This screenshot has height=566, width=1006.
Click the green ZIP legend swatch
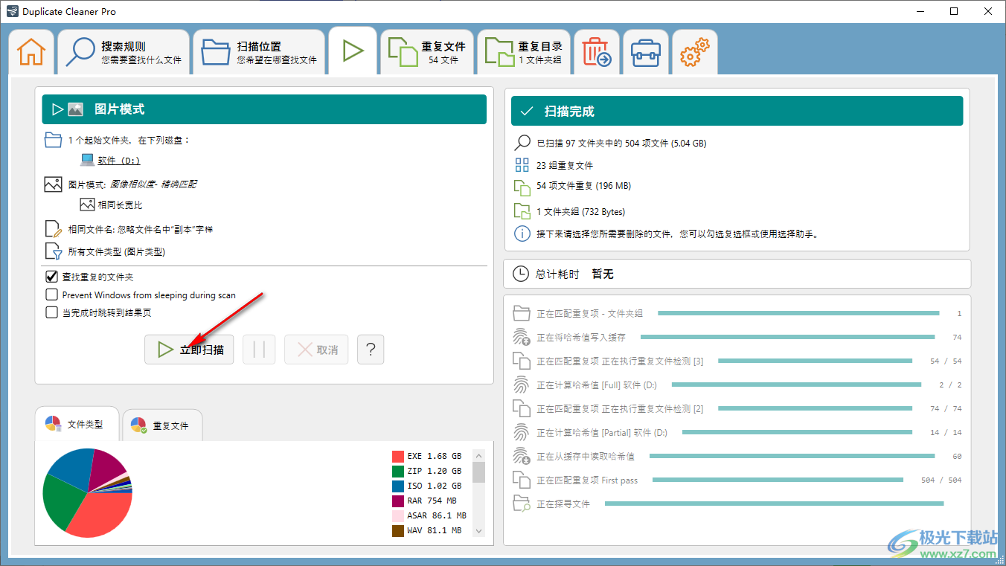coord(398,471)
